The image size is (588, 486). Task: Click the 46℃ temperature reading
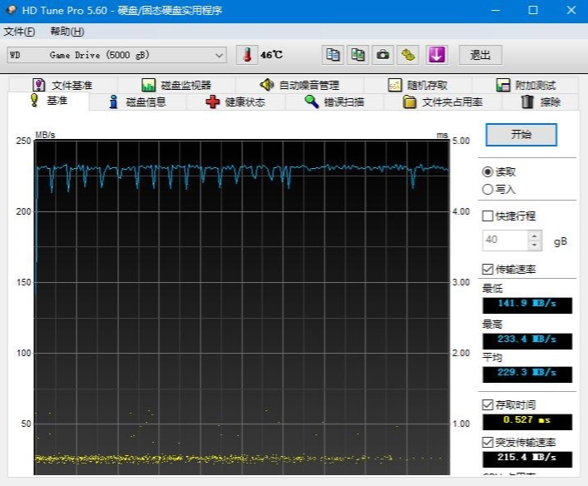(x=271, y=55)
